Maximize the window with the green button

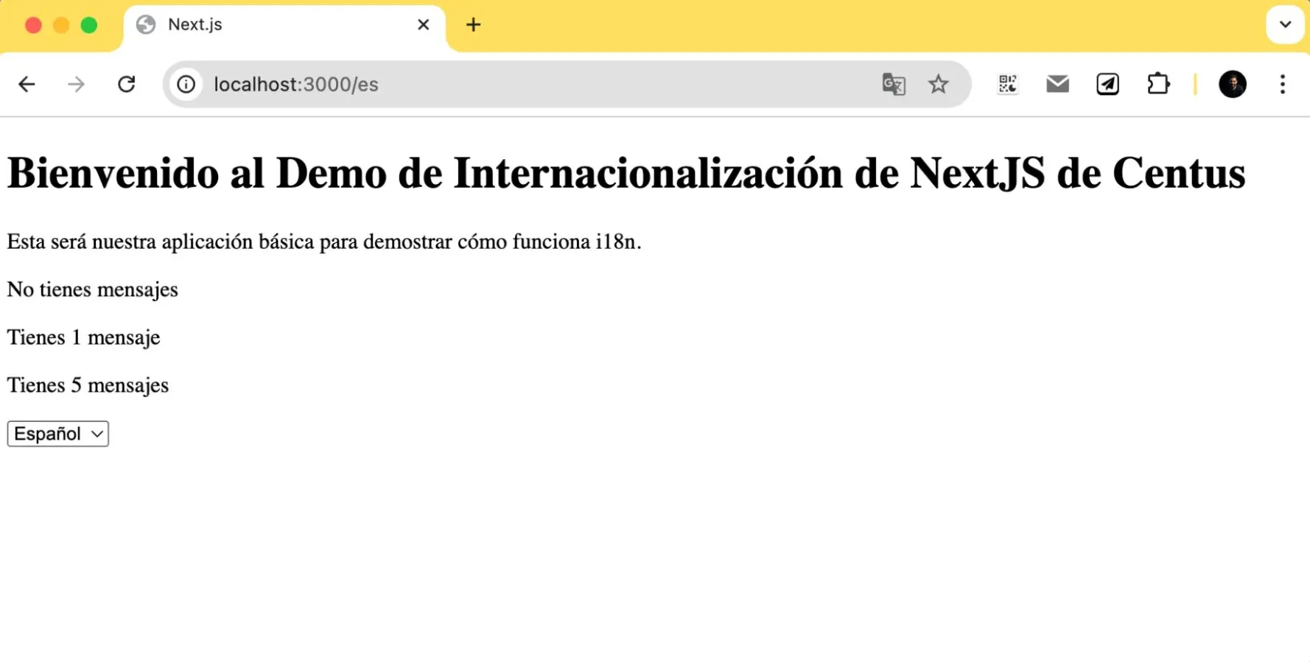pyautogui.click(x=89, y=26)
